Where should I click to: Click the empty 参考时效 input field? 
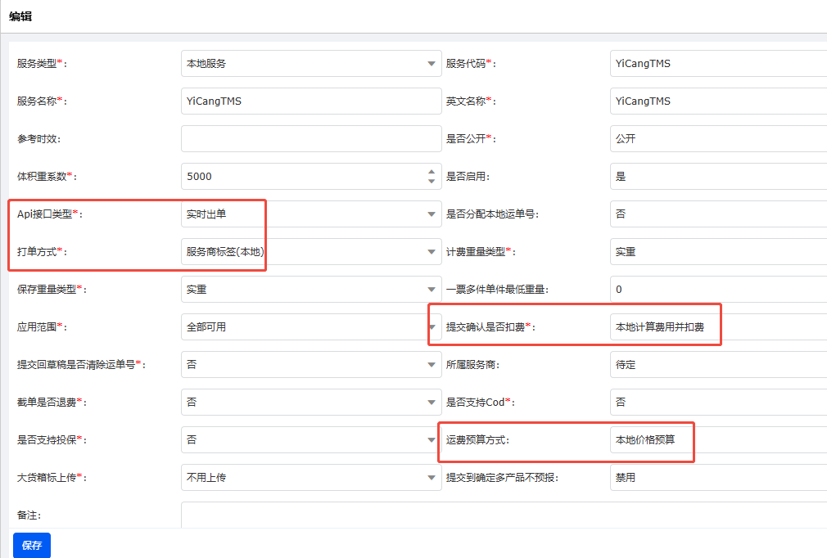pyautogui.click(x=310, y=139)
